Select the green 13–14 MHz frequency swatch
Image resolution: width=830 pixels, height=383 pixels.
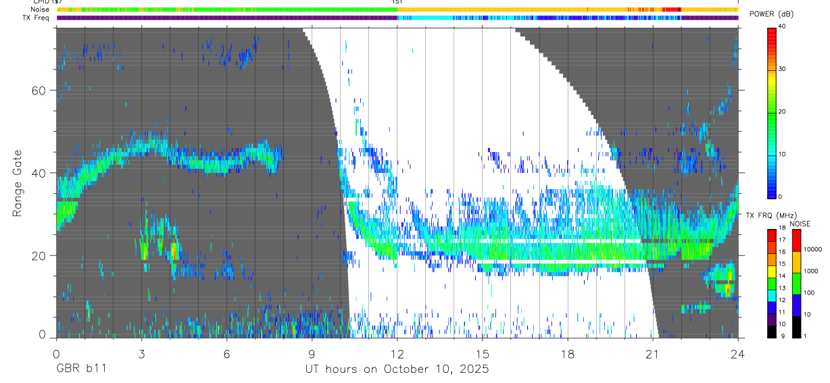click(x=772, y=283)
